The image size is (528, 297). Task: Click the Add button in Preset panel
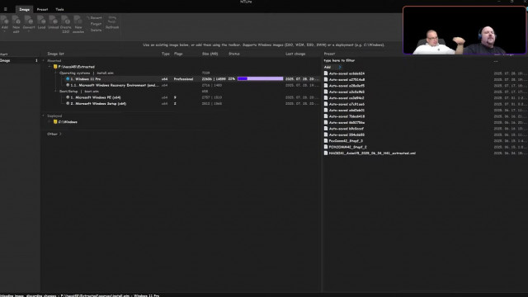pos(328,67)
